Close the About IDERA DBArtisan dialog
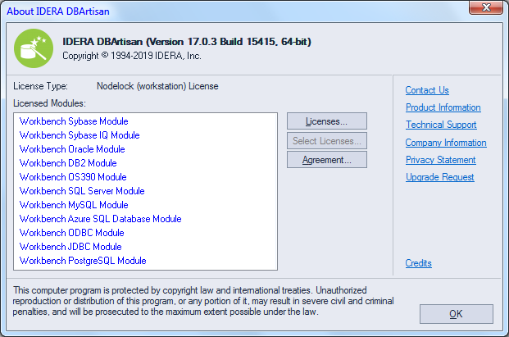This screenshot has width=509, height=337. [486, 8]
